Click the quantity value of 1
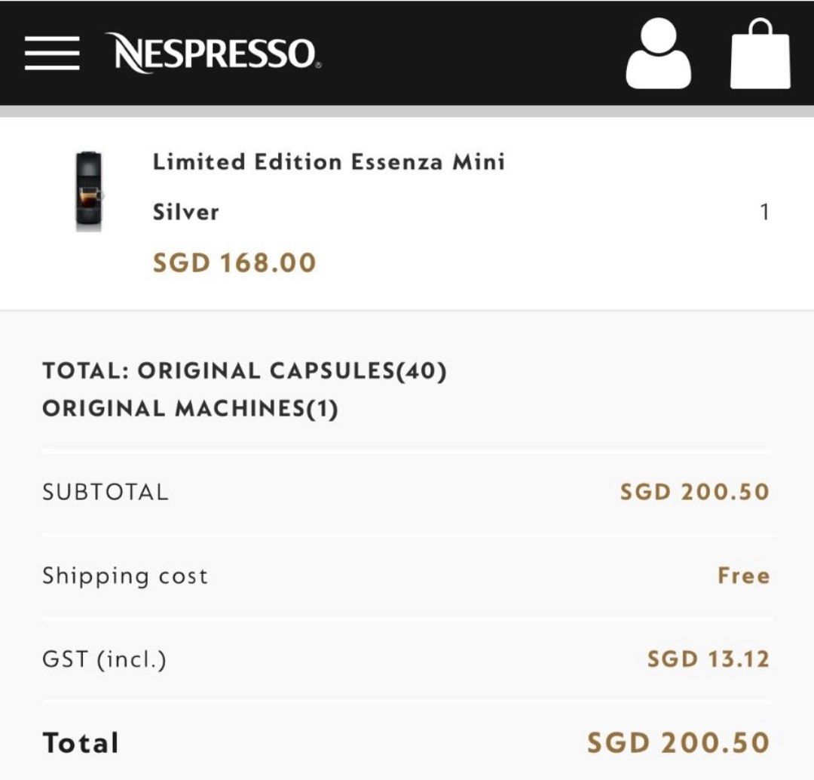Image resolution: width=814 pixels, height=780 pixels. (x=767, y=213)
